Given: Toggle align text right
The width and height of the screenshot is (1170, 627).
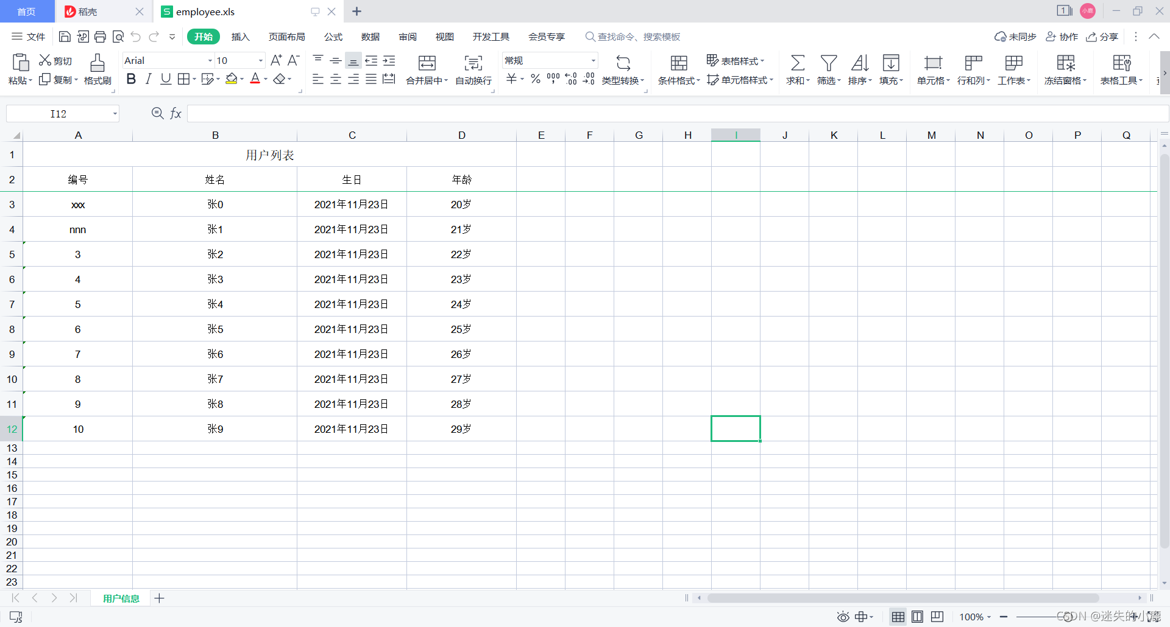Looking at the screenshot, I should [353, 79].
